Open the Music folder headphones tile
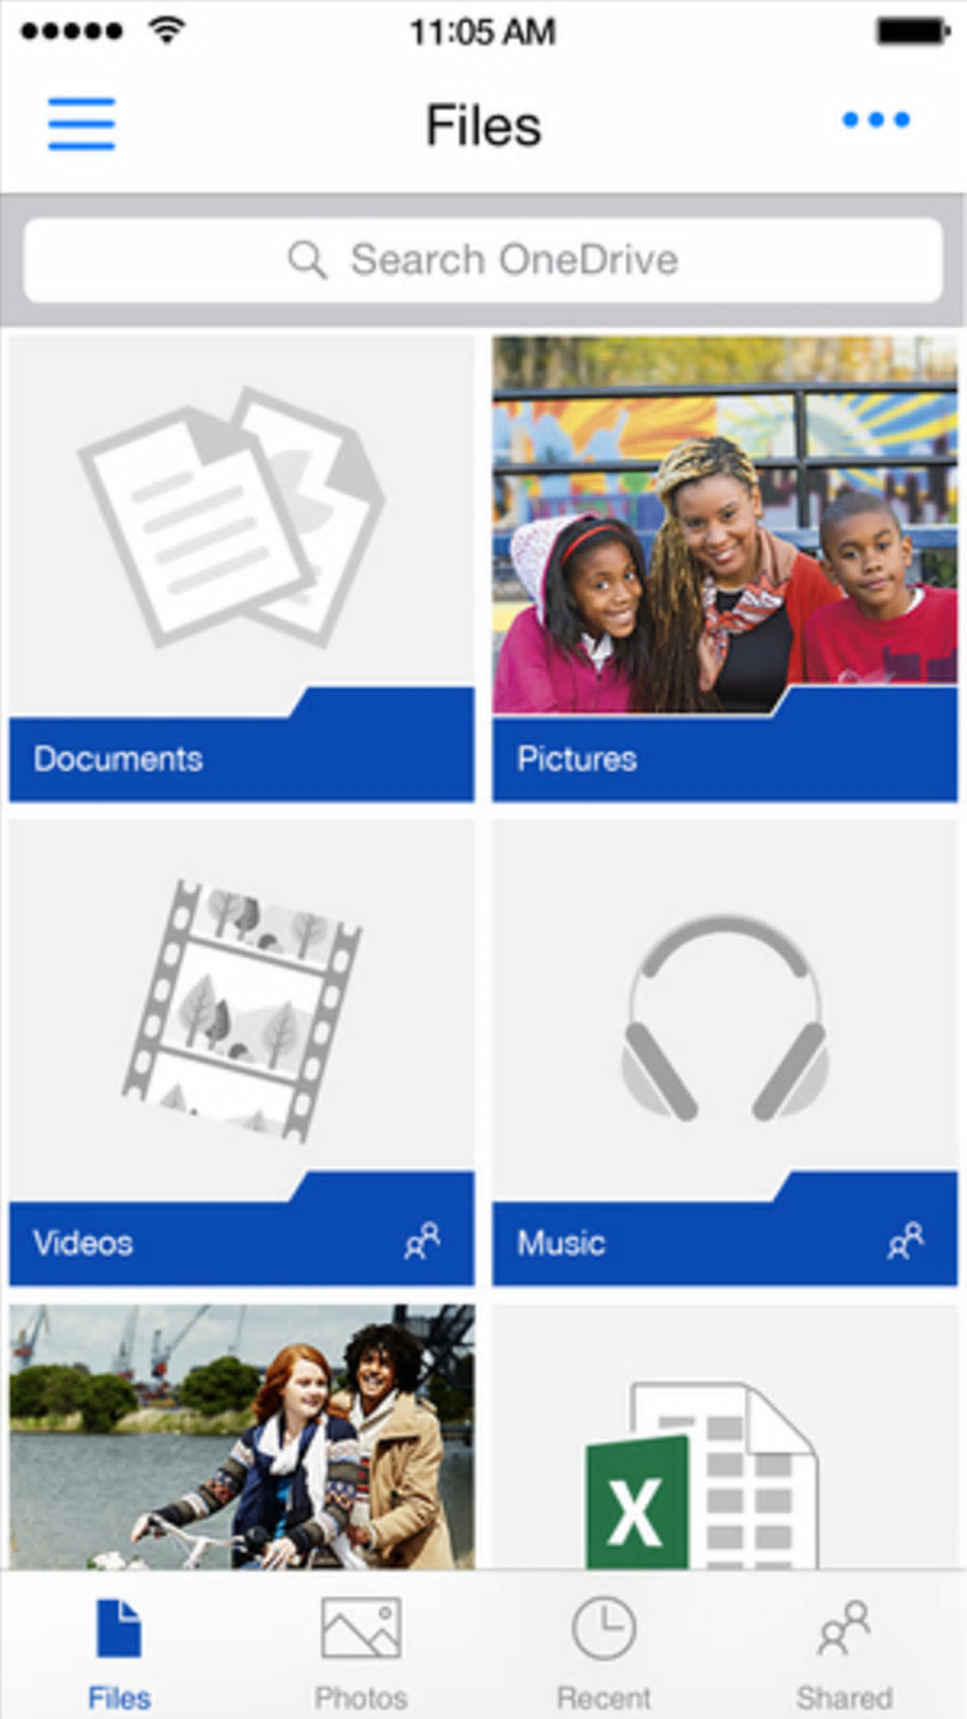Image resolution: width=967 pixels, height=1719 pixels. [725, 1053]
